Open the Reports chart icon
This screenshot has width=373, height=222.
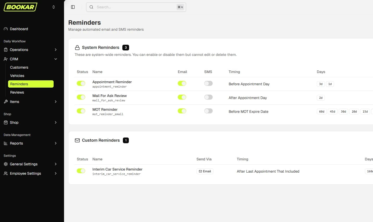click(6, 143)
